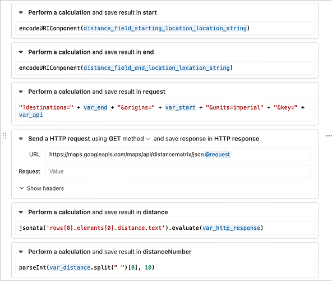Click var_http_response variable in formula

[x=231, y=228]
